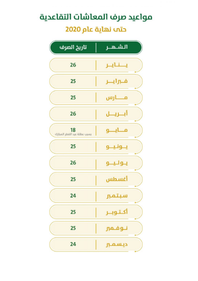Select the أكتوبر month label
This screenshot has width=198, height=281.
[117, 212]
